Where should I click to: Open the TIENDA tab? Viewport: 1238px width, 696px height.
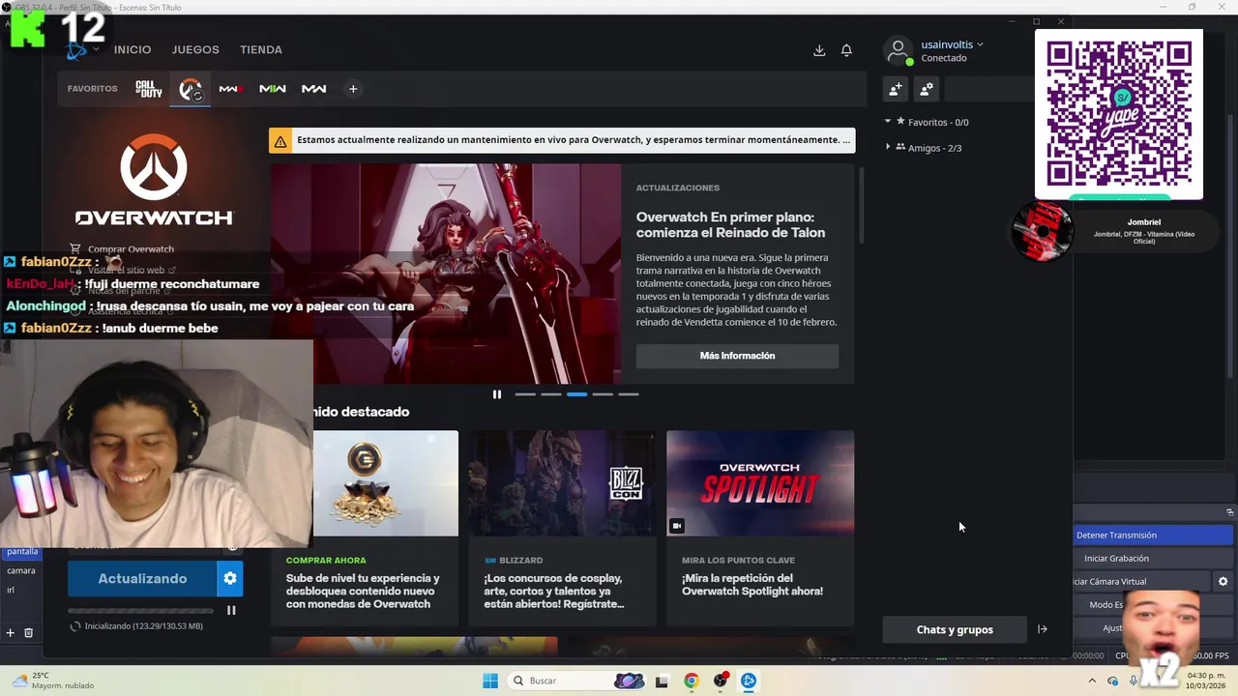[x=261, y=50]
